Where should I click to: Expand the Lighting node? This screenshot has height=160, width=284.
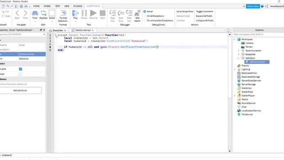click(235, 69)
